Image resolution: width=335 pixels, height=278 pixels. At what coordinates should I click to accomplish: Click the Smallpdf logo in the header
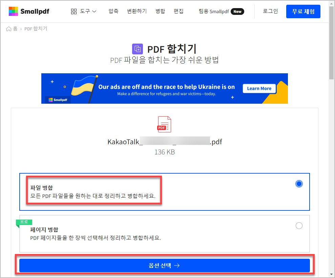29,11
